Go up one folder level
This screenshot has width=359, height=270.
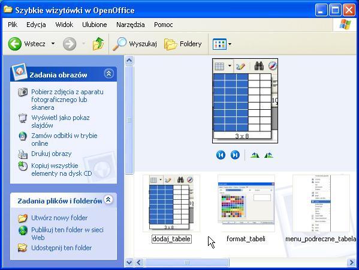[98, 44]
